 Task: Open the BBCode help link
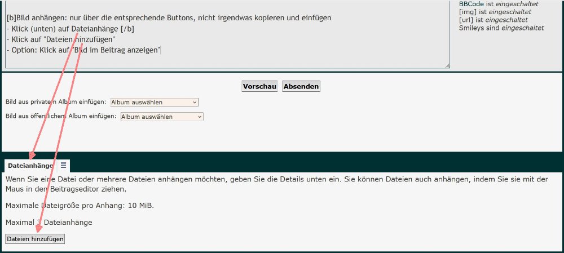tap(472, 4)
